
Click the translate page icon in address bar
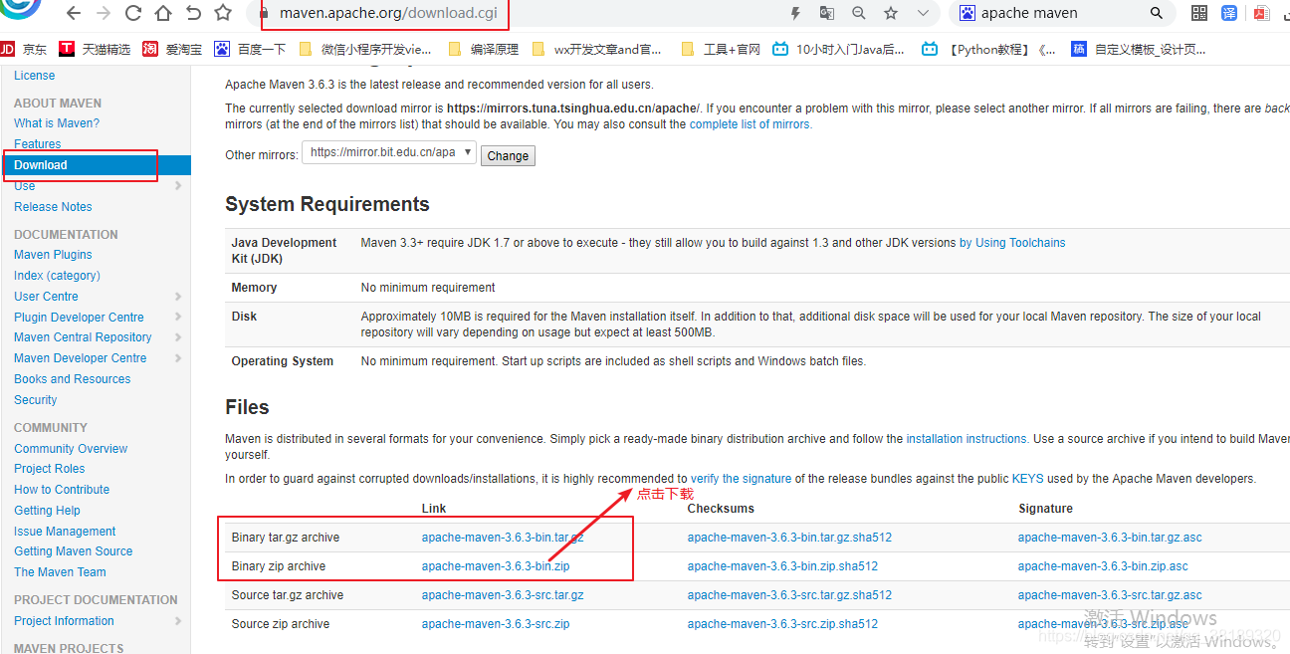coord(826,13)
